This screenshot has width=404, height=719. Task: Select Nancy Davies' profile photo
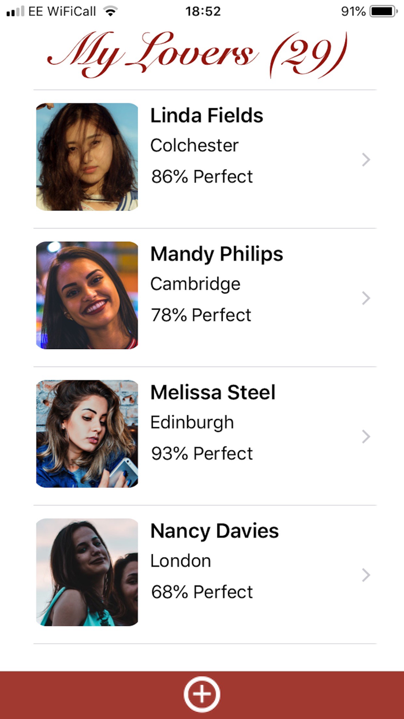pyautogui.click(x=87, y=572)
